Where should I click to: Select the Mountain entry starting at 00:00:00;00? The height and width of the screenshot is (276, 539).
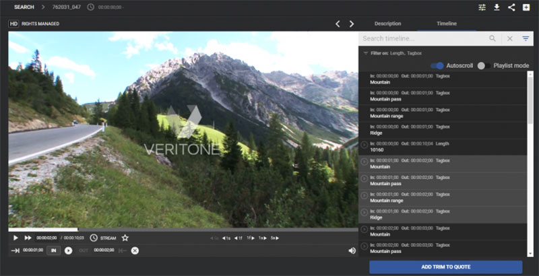click(x=443, y=79)
